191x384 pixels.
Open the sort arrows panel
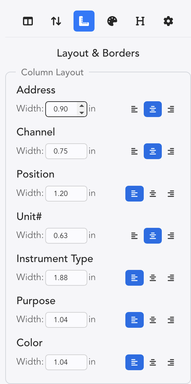56,21
